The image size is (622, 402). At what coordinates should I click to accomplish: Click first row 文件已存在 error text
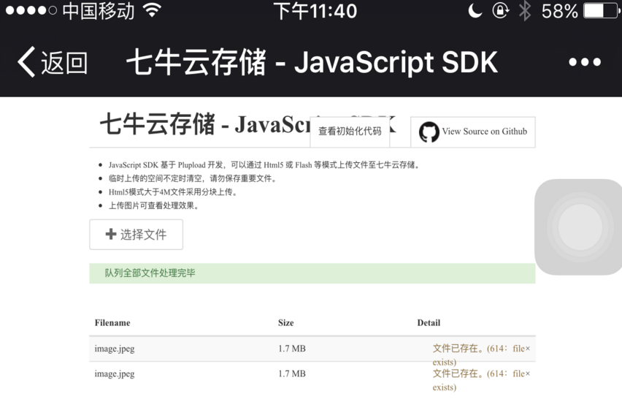478,355
